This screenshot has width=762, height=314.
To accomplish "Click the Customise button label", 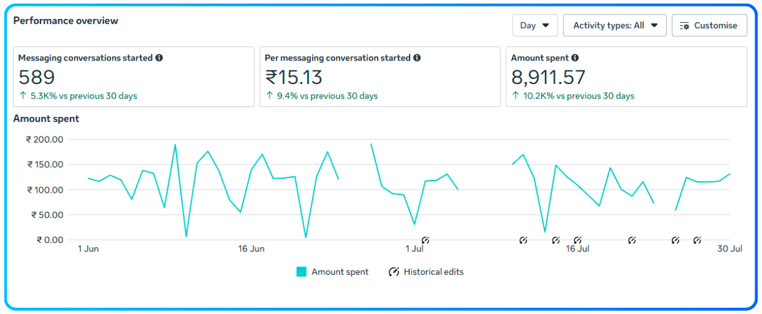I will click(715, 26).
